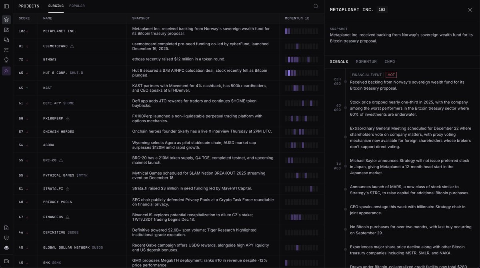This screenshot has width=480, height=268.
Task: Click the $USDG ticker label
Action: 97,248
